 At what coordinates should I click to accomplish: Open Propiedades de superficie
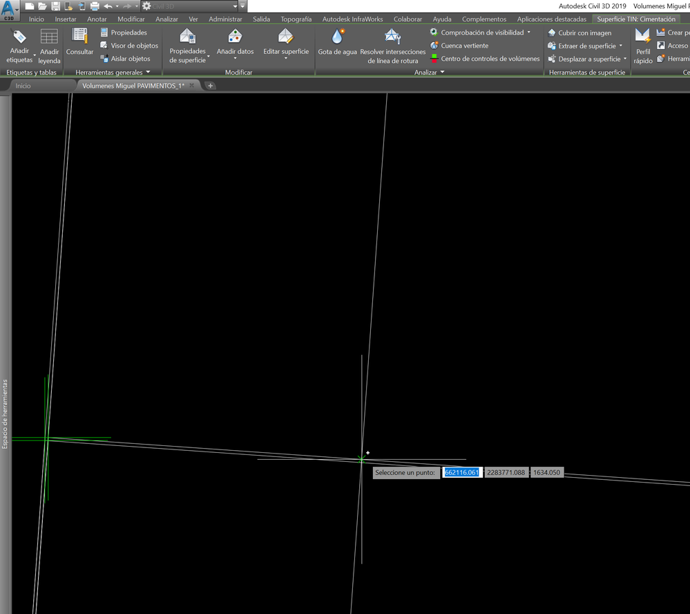pyautogui.click(x=187, y=46)
